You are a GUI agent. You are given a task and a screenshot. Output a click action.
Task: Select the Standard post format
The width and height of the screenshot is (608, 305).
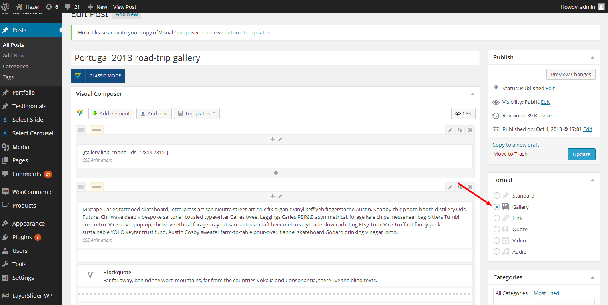pyautogui.click(x=496, y=196)
